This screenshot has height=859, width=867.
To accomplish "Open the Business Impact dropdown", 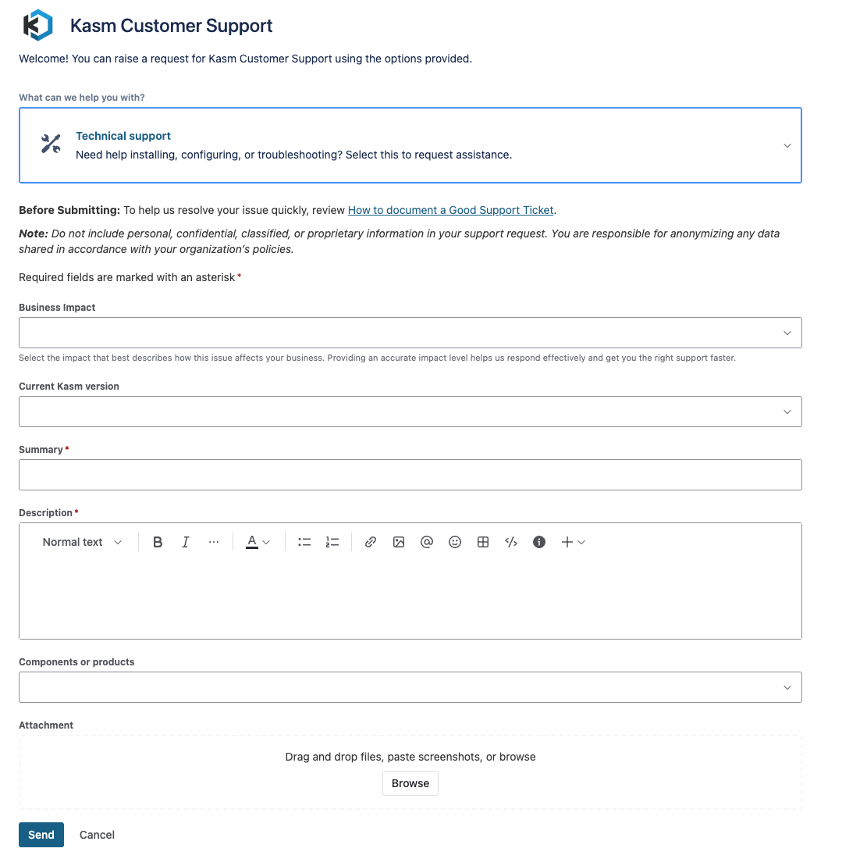I will tap(410, 333).
